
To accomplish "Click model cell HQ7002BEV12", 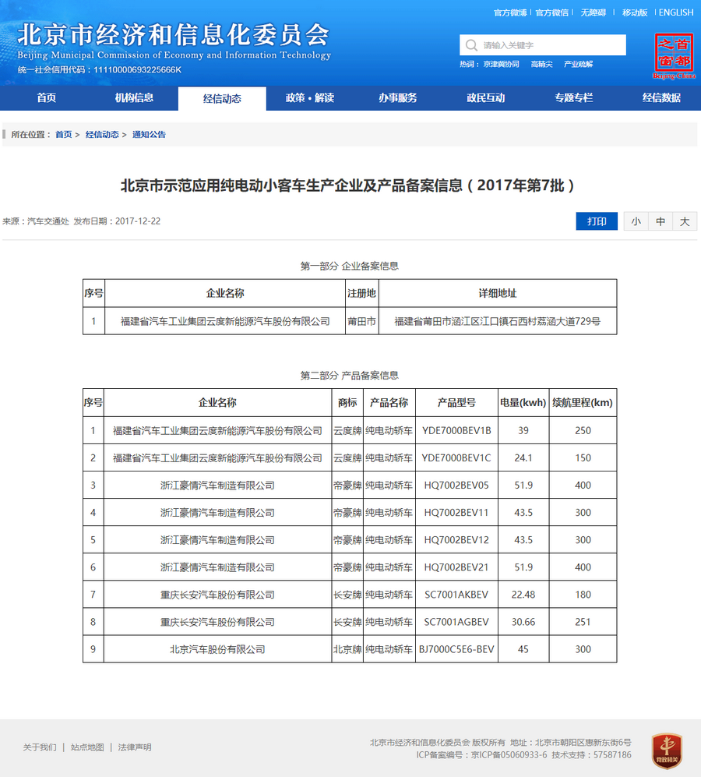I will coord(456,539).
